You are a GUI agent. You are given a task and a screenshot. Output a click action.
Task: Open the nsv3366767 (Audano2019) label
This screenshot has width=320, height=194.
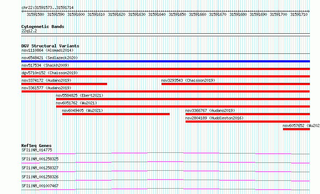(x=210, y=110)
